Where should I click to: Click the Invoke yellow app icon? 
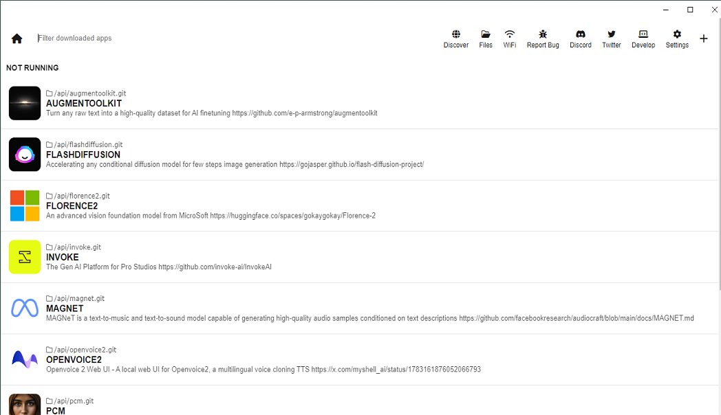[x=25, y=257]
